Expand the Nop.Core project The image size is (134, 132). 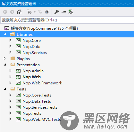10,40
